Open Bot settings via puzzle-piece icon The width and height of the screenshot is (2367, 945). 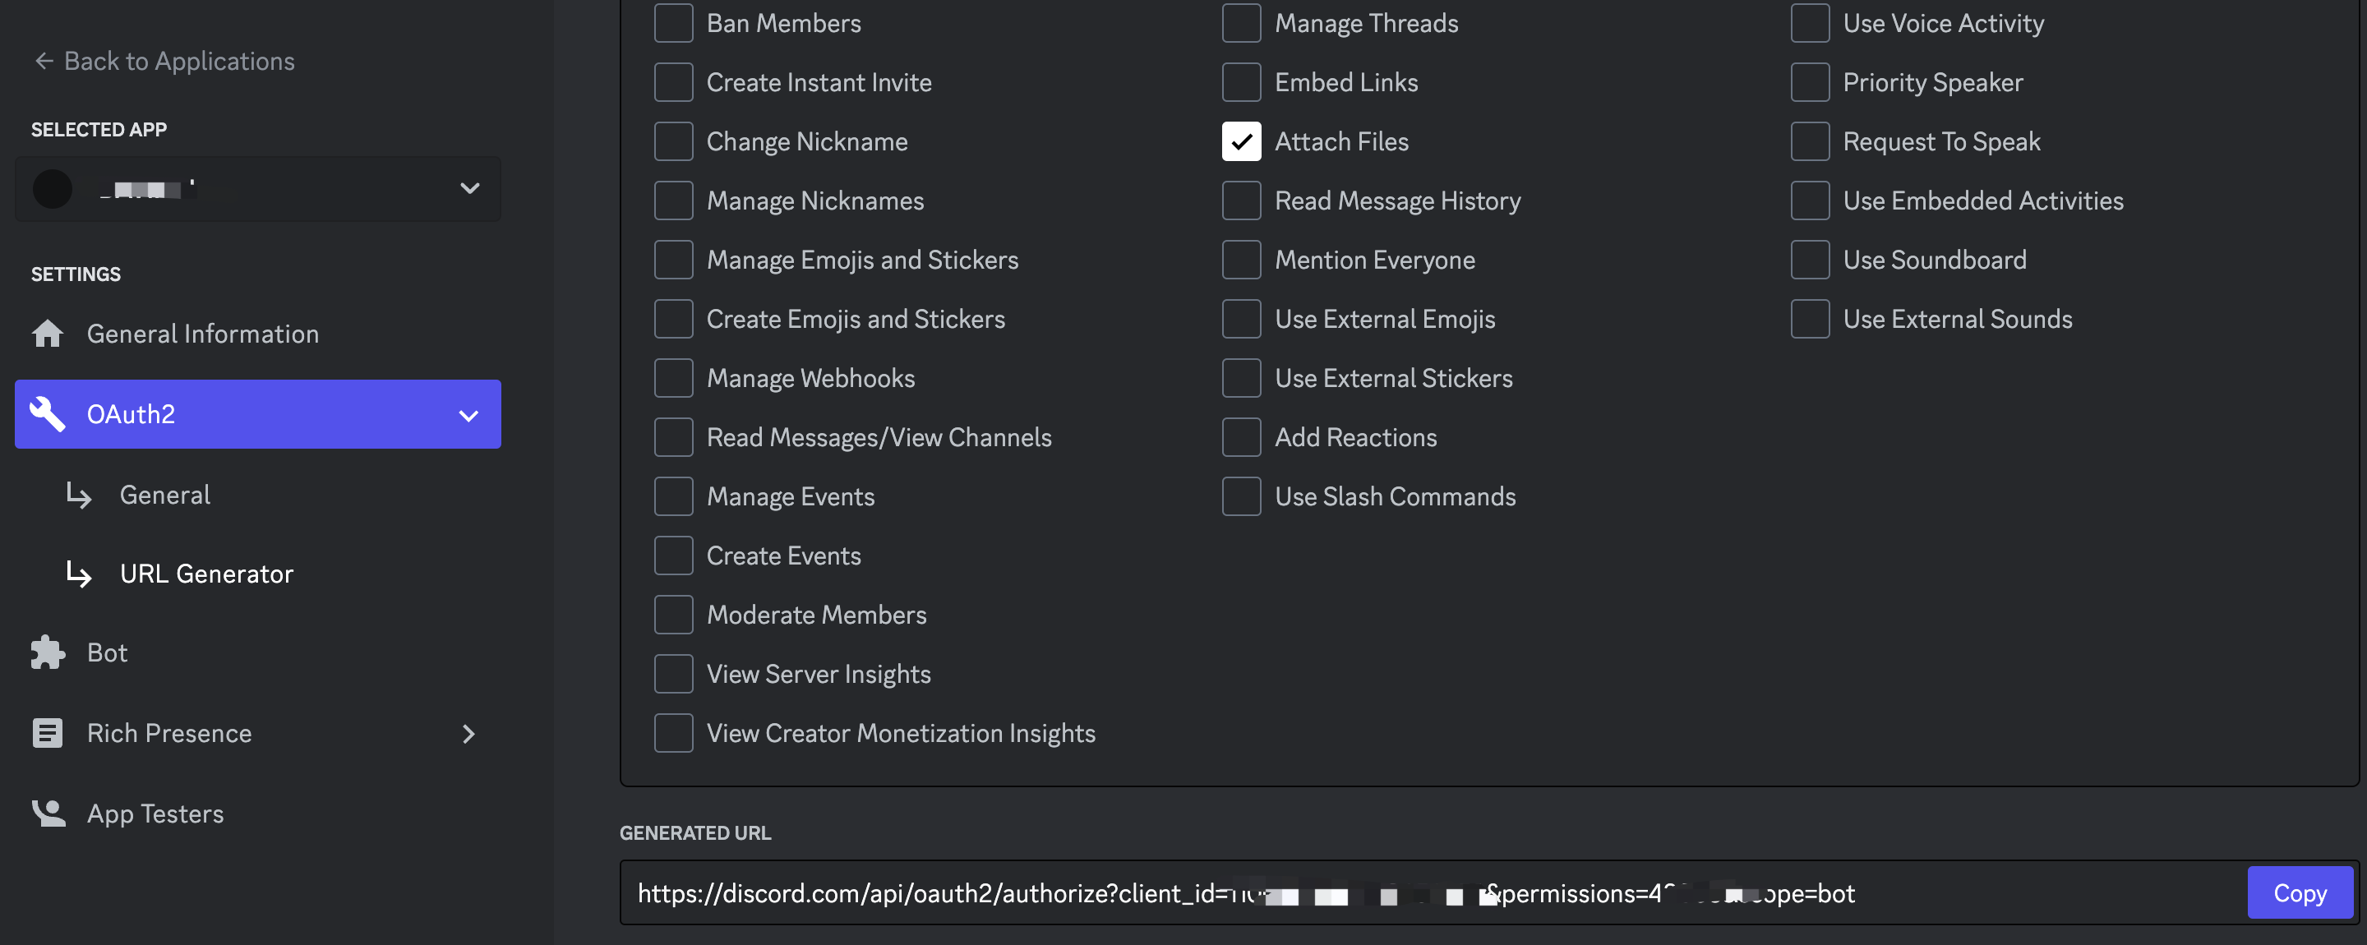(47, 652)
